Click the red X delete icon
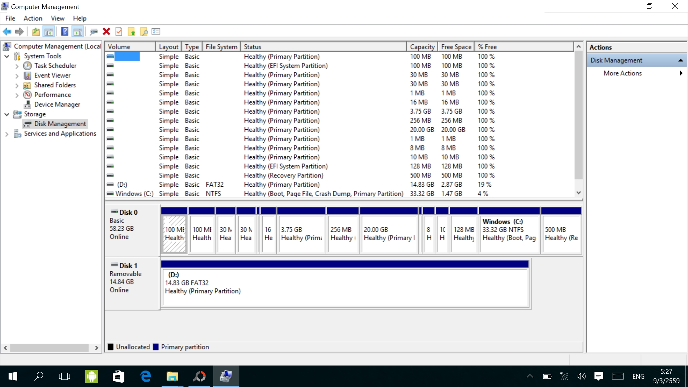The image size is (688, 387). 106,32
